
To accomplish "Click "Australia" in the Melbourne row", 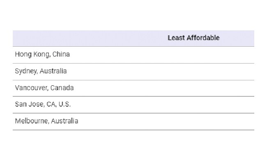I will tap(64, 121).
